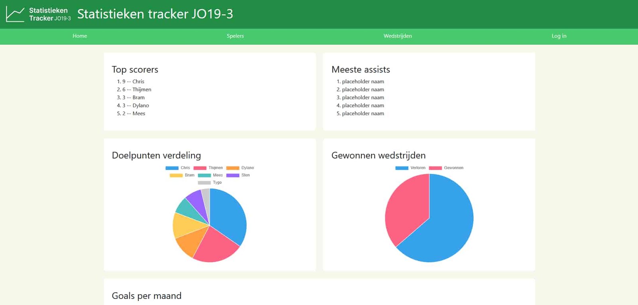Toggle Mees legend entry in goal chart
The width and height of the screenshot is (638, 305).
pos(211,175)
